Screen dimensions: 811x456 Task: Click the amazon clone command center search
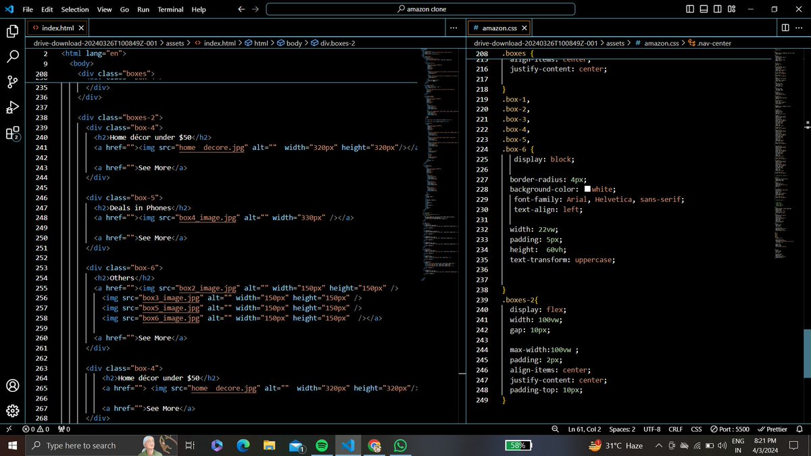[x=420, y=9]
